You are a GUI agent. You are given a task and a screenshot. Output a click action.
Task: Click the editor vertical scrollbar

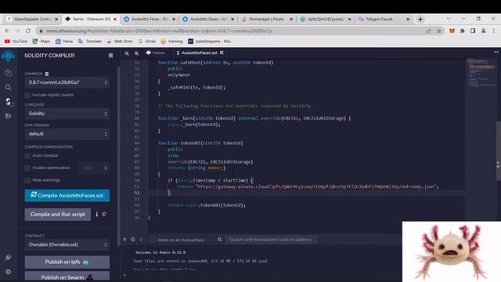[x=499, y=151]
